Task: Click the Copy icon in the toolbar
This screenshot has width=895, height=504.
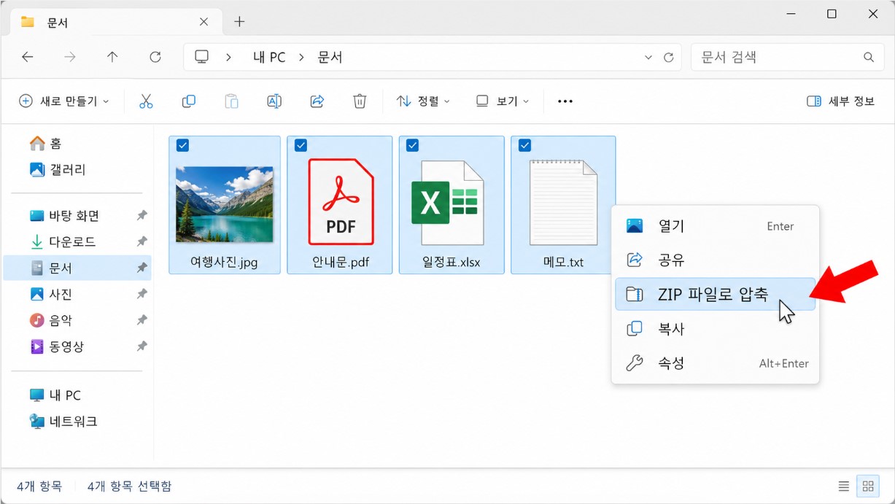Action: pos(188,101)
